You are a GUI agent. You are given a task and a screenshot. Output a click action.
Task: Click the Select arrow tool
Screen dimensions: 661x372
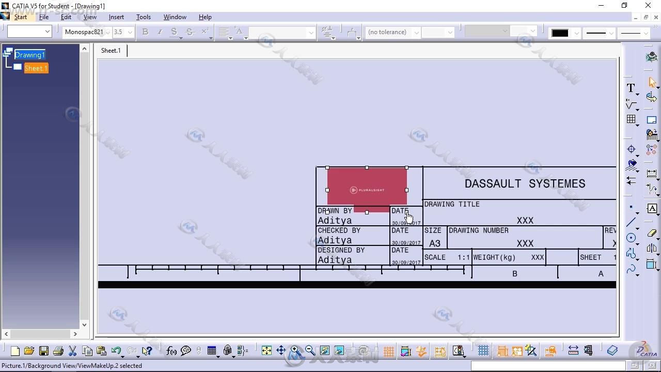[x=652, y=82]
